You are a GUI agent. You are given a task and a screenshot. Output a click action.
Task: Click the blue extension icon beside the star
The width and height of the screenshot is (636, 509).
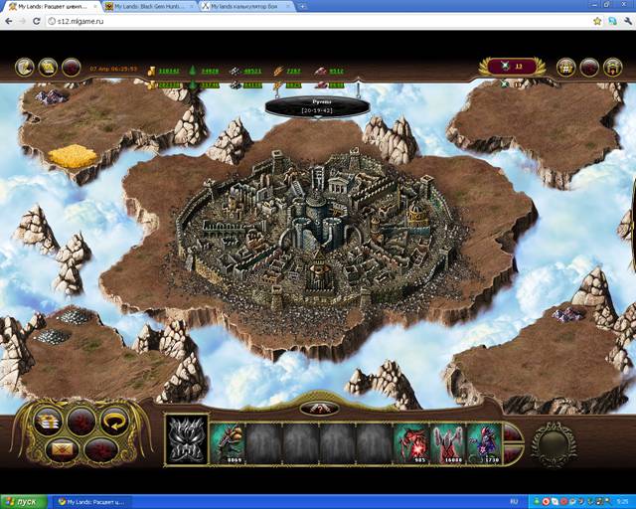(612, 21)
